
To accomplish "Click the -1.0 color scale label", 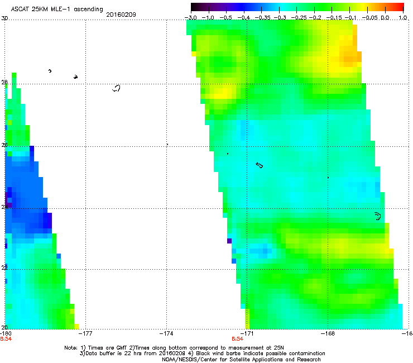I will pos(208,18).
